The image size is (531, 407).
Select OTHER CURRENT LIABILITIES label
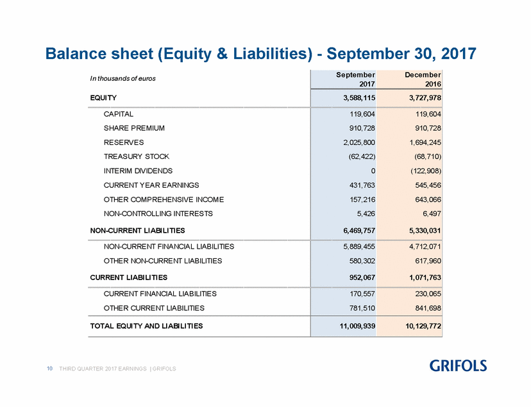click(154, 308)
